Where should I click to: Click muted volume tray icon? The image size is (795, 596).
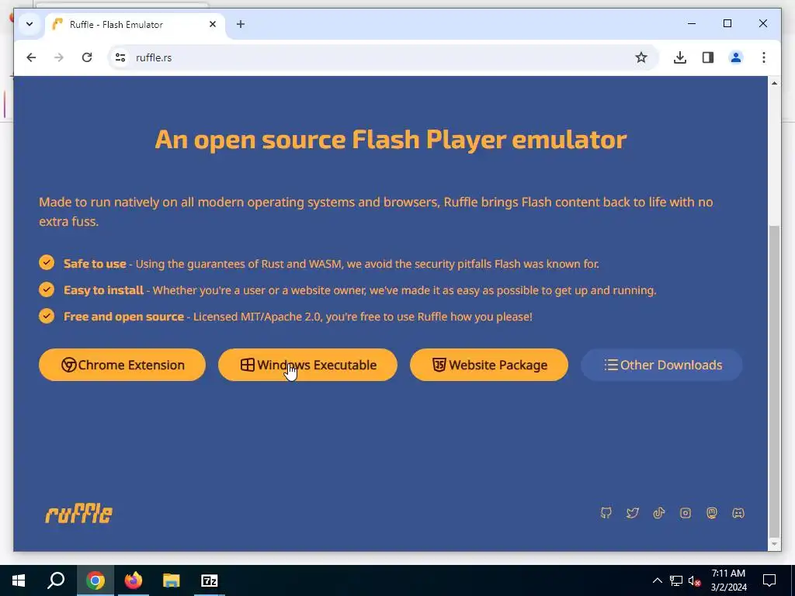pos(694,580)
